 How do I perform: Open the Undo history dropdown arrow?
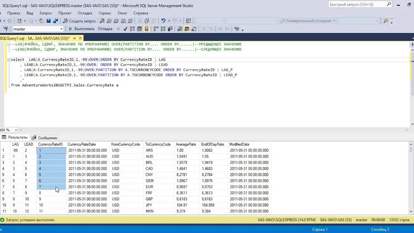click(169, 21)
